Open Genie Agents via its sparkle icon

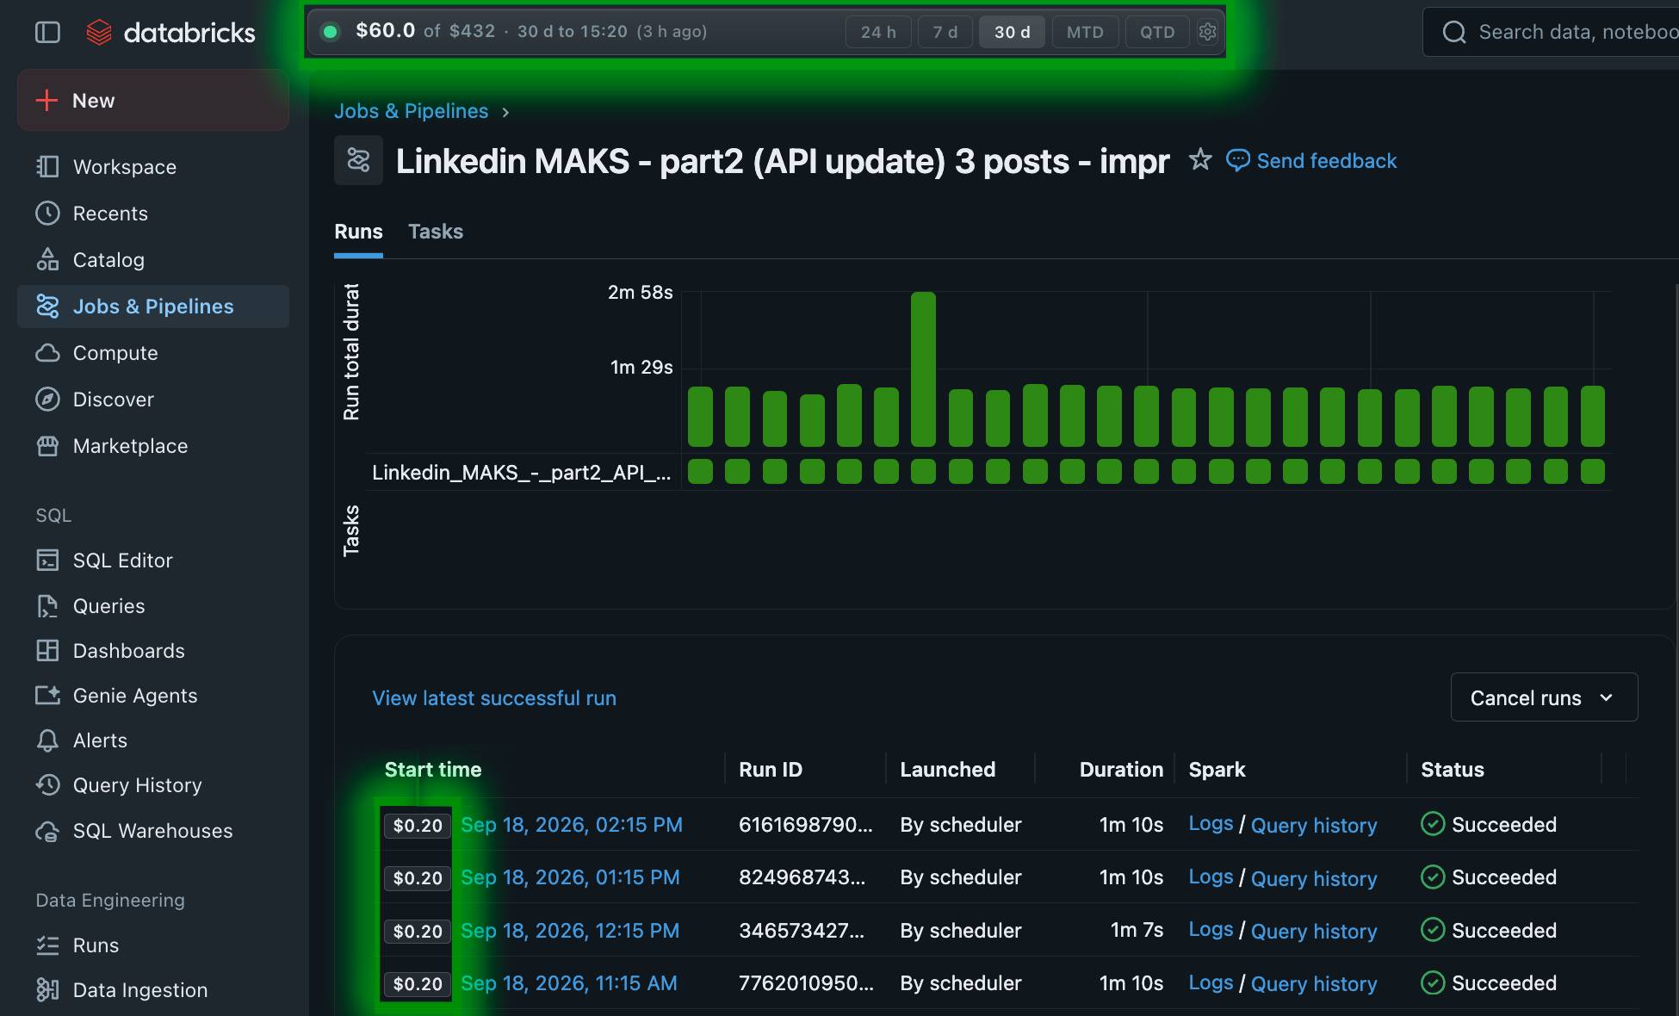(x=47, y=696)
